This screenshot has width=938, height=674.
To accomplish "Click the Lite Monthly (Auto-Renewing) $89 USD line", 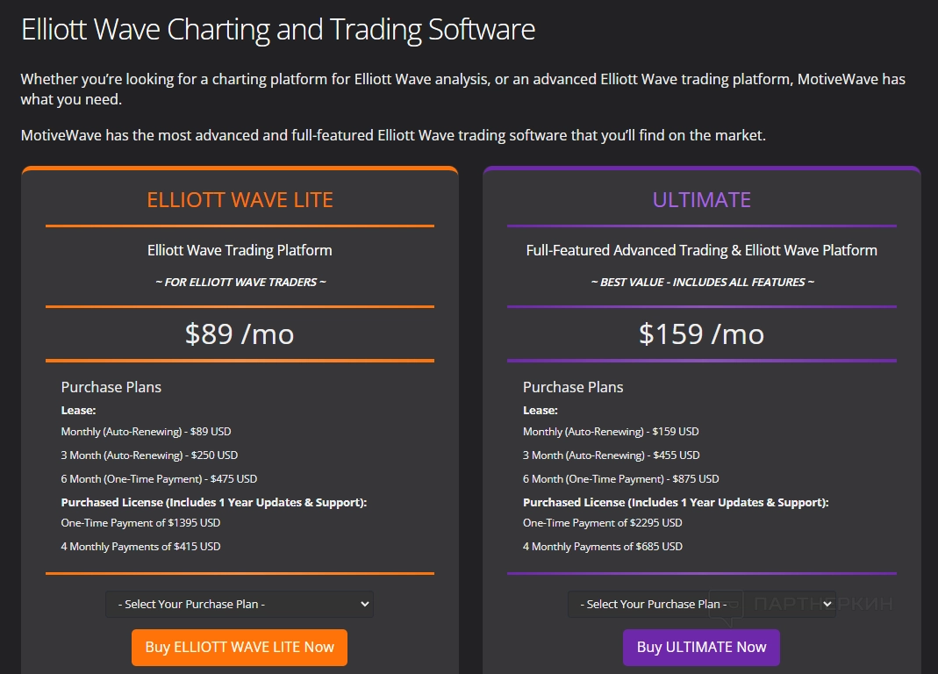I will (x=146, y=432).
